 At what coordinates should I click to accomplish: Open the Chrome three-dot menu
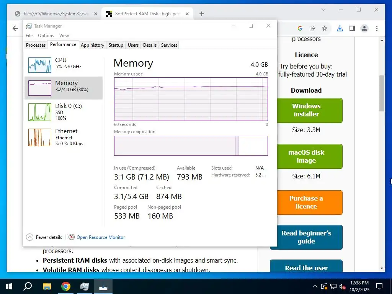click(377, 28)
